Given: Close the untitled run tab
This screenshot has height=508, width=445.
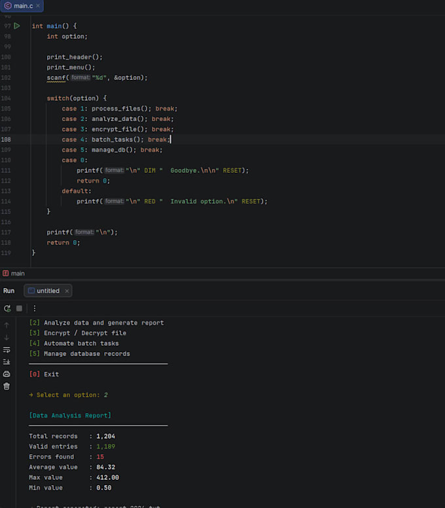Looking at the screenshot, I should click(67, 291).
